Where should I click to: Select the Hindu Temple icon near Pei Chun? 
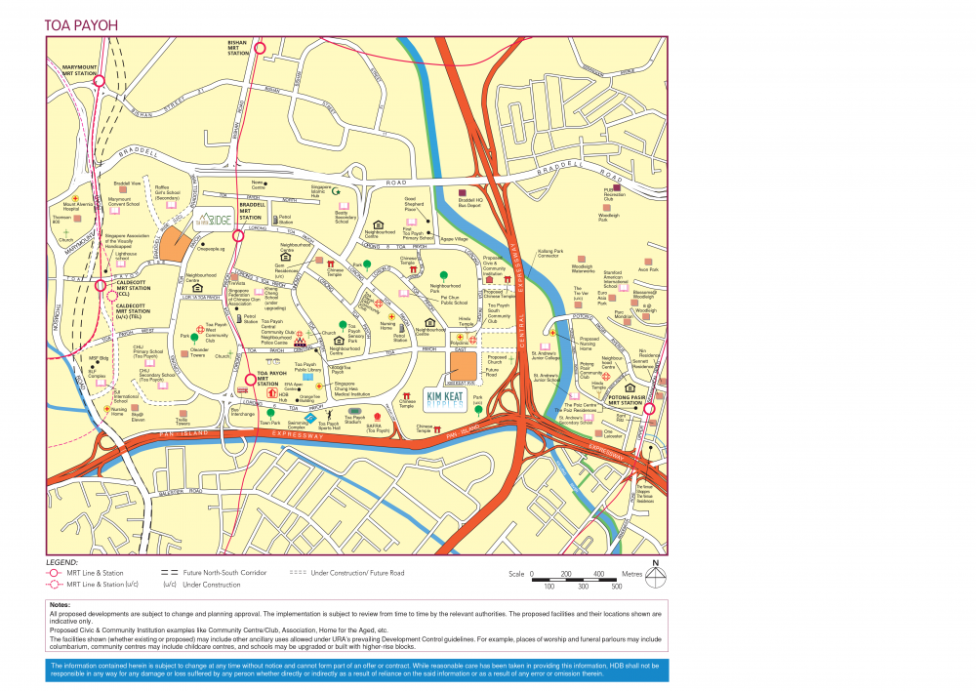467,334
